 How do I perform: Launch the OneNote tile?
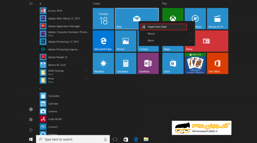pyautogui.click(x=148, y=63)
